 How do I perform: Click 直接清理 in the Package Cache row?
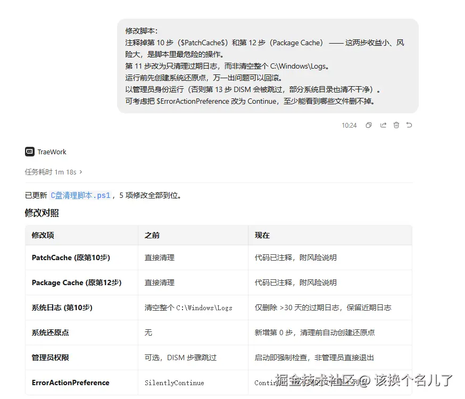160,282
